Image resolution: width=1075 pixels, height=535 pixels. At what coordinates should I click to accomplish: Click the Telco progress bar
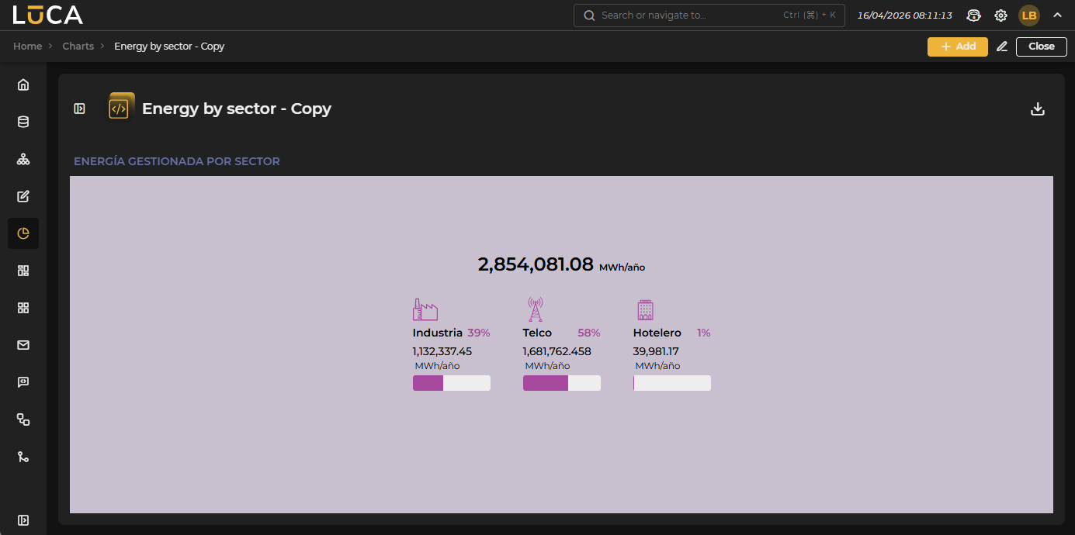coord(562,383)
